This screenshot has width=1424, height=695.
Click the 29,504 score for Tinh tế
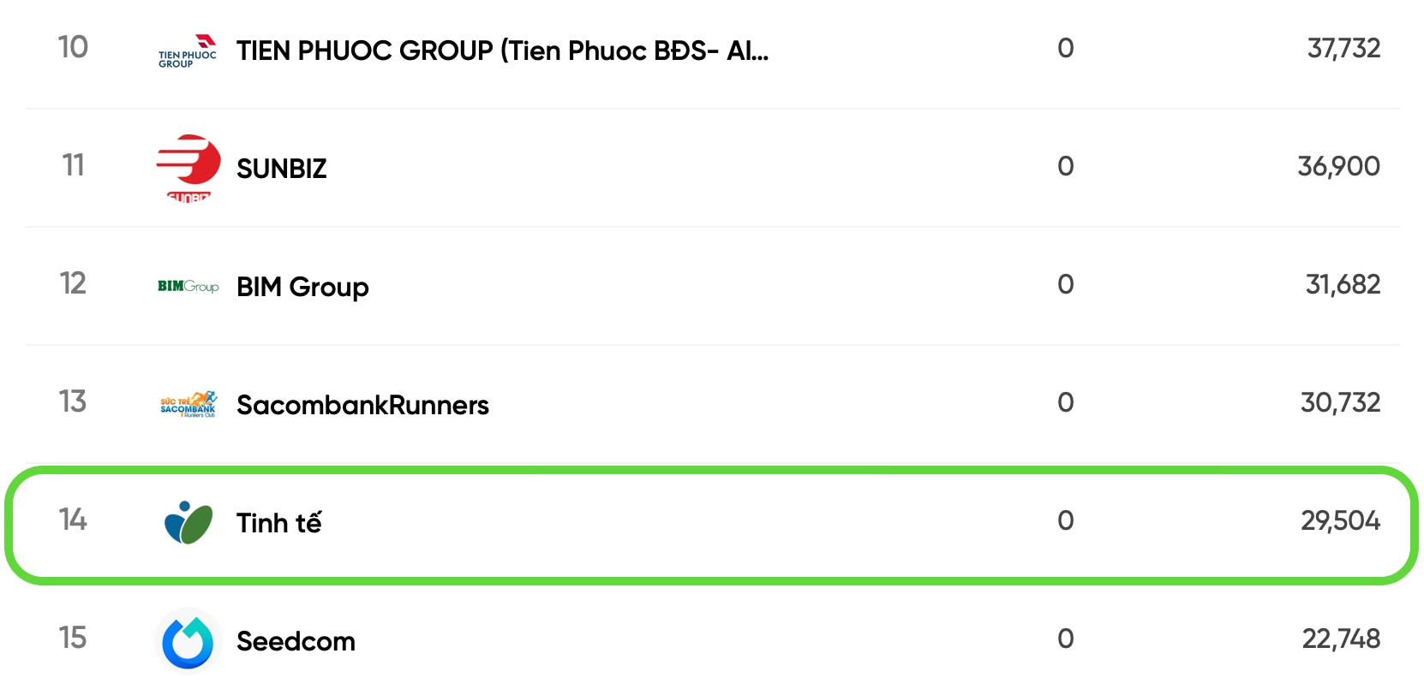1340,520
